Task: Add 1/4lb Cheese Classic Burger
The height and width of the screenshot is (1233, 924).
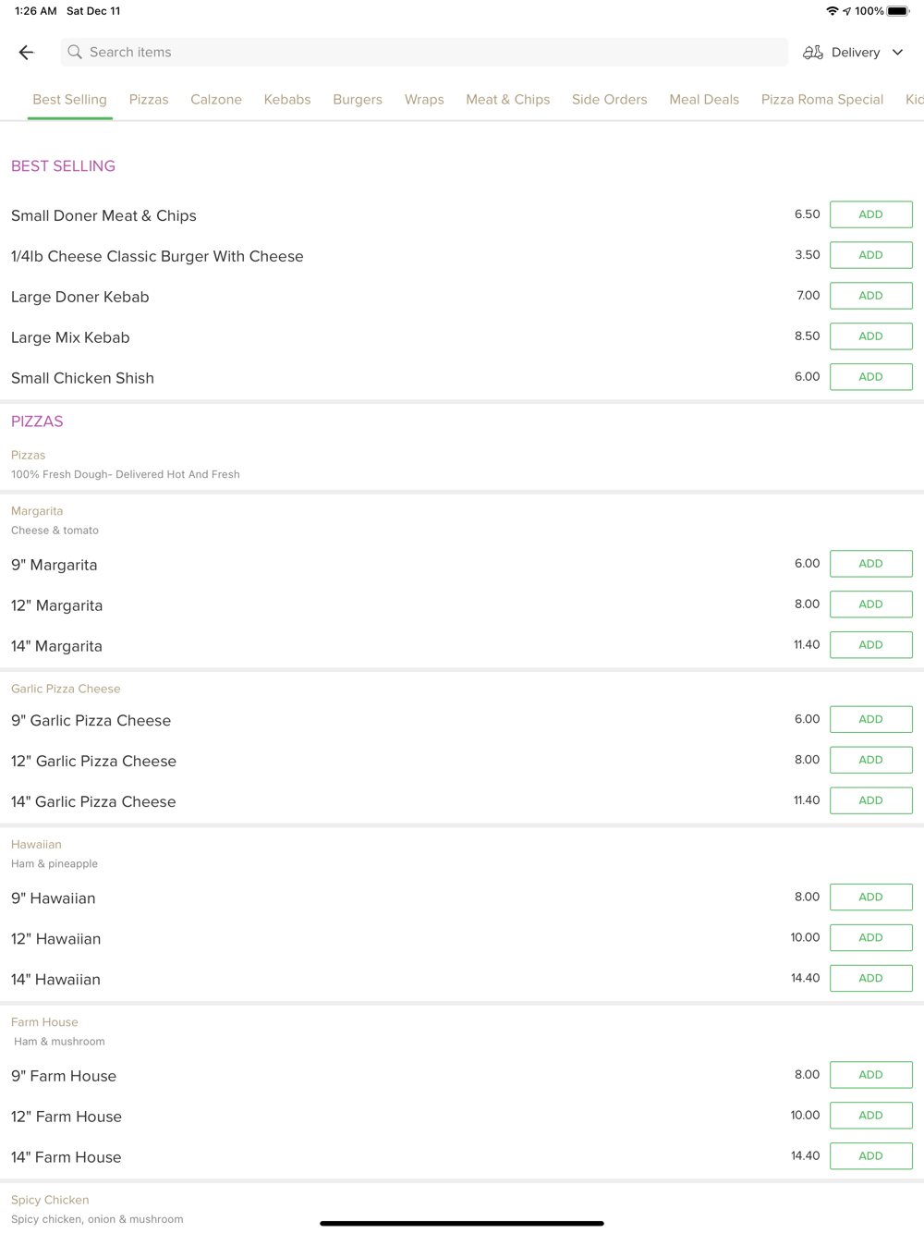Action: coord(870,255)
